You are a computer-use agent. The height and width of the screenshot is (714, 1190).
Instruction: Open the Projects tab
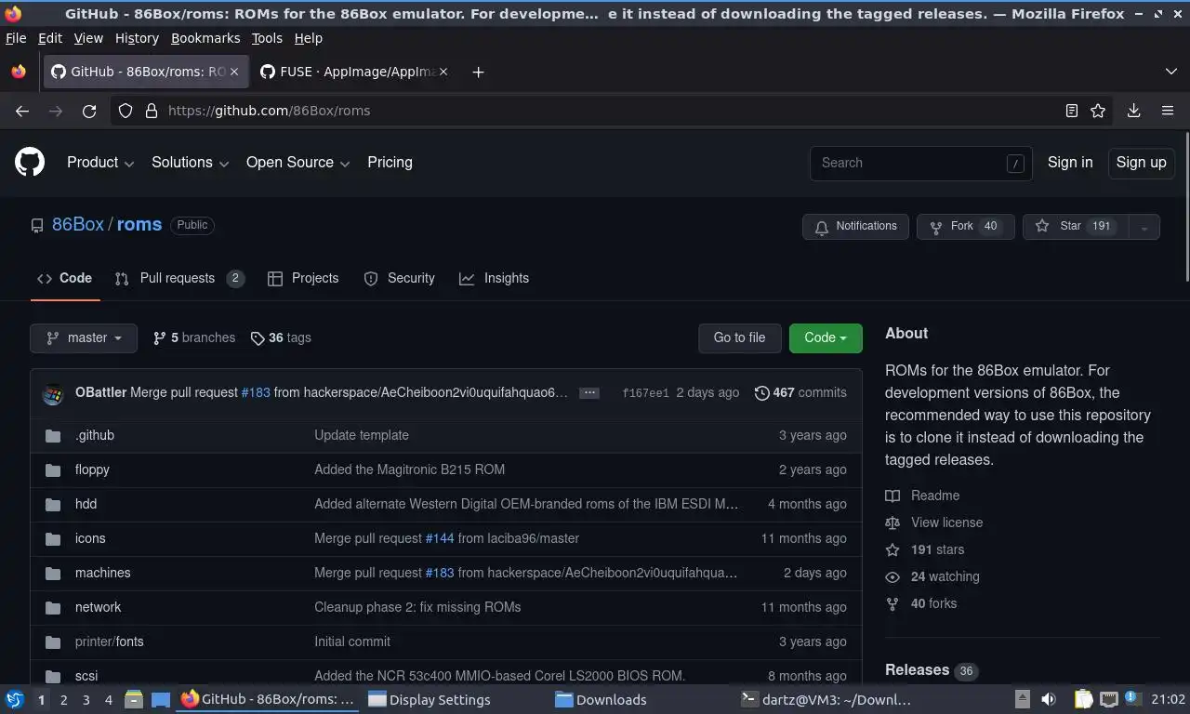coord(303,279)
